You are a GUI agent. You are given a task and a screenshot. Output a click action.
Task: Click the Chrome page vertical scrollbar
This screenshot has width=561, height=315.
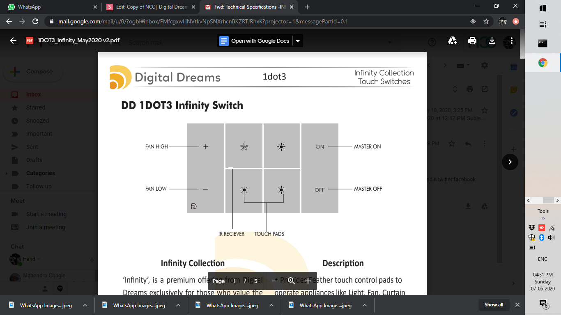coord(522,44)
